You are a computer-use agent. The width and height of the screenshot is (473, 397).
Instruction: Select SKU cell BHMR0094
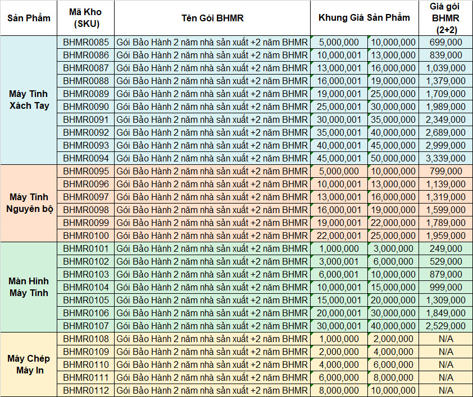coord(86,158)
